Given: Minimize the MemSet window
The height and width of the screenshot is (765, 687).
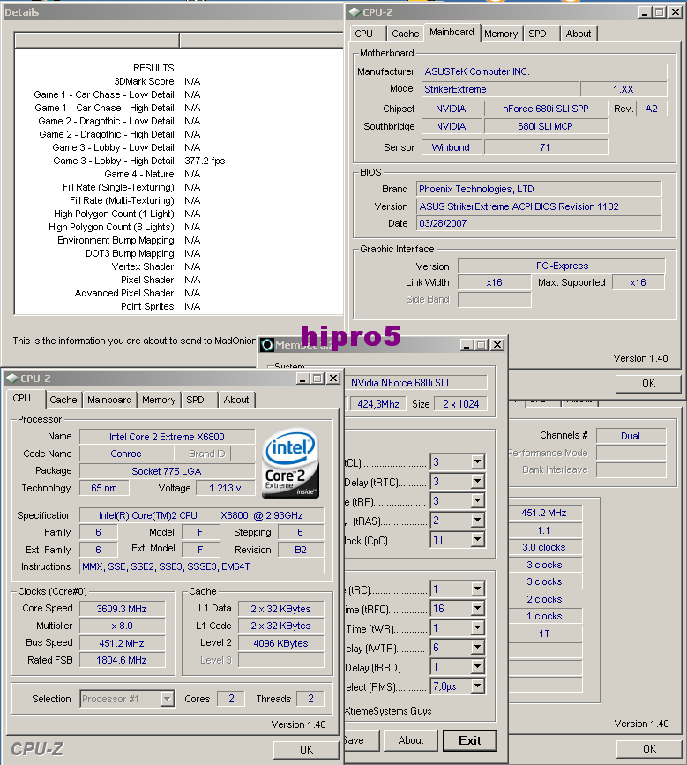Looking at the screenshot, I should (x=467, y=345).
